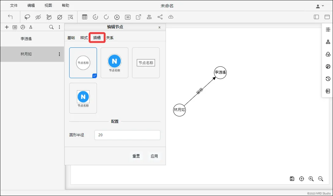The height and width of the screenshot is (196, 333).
Task: Toggle the top panel layout icon
Action: pyautogui.click(x=327, y=17)
